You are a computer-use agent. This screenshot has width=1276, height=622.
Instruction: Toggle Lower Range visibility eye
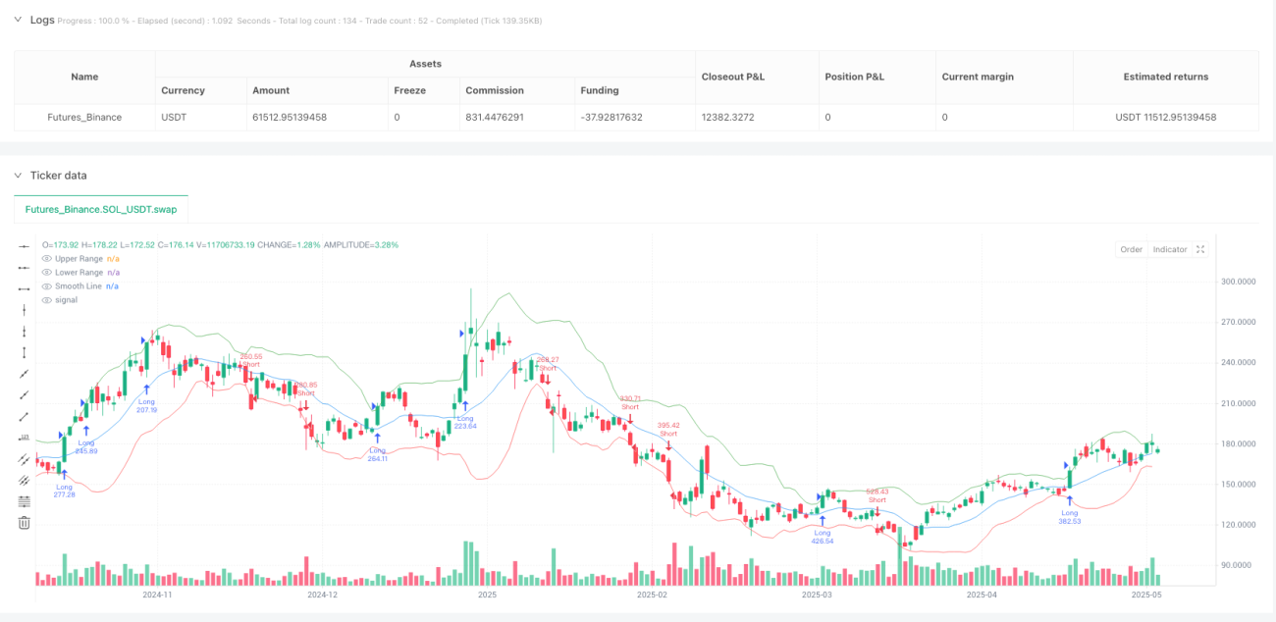click(45, 272)
